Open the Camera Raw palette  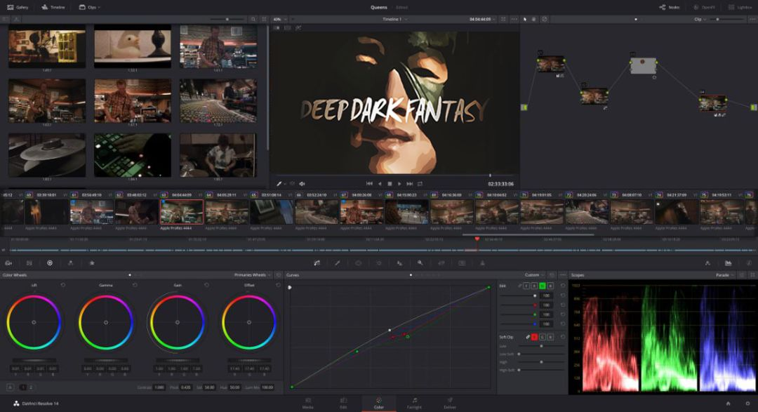click(8, 263)
